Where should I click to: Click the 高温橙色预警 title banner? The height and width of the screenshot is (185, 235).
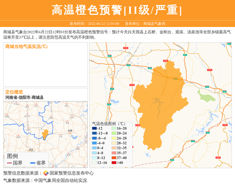pos(117,10)
